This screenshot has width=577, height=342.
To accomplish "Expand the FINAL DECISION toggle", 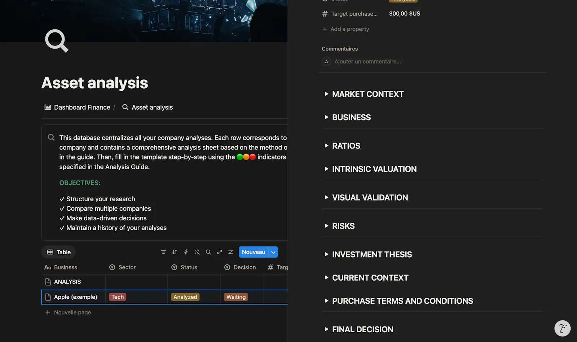I will point(326,329).
